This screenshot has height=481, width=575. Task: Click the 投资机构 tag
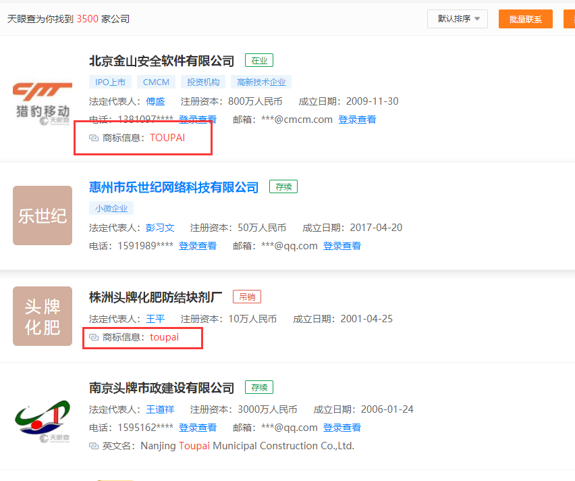pyautogui.click(x=203, y=82)
